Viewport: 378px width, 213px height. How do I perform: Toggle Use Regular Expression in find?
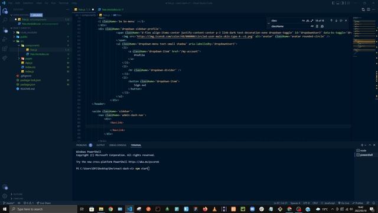click(x=312, y=21)
